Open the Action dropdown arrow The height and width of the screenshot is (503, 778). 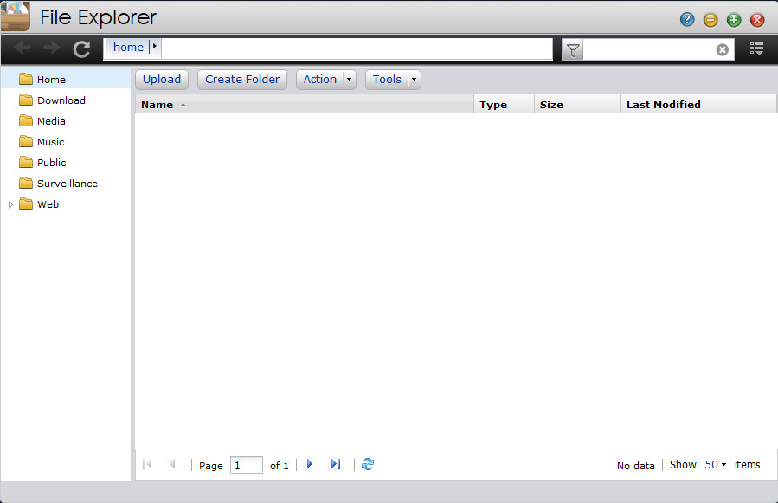pyautogui.click(x=350, y=80)
